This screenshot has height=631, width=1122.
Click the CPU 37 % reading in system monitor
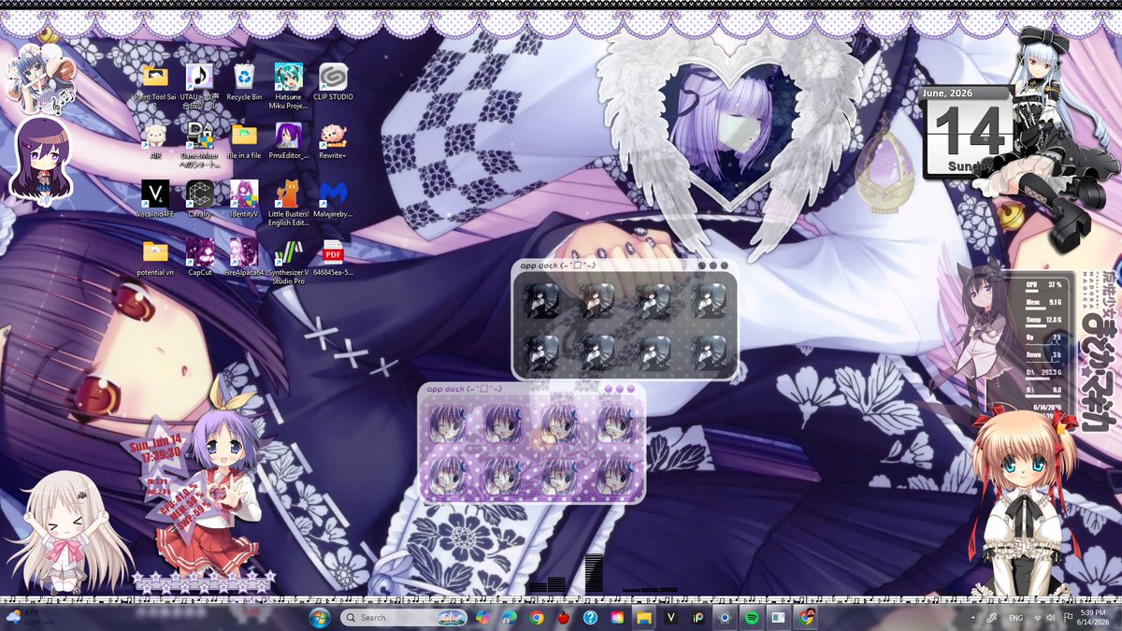[1044, 284]
